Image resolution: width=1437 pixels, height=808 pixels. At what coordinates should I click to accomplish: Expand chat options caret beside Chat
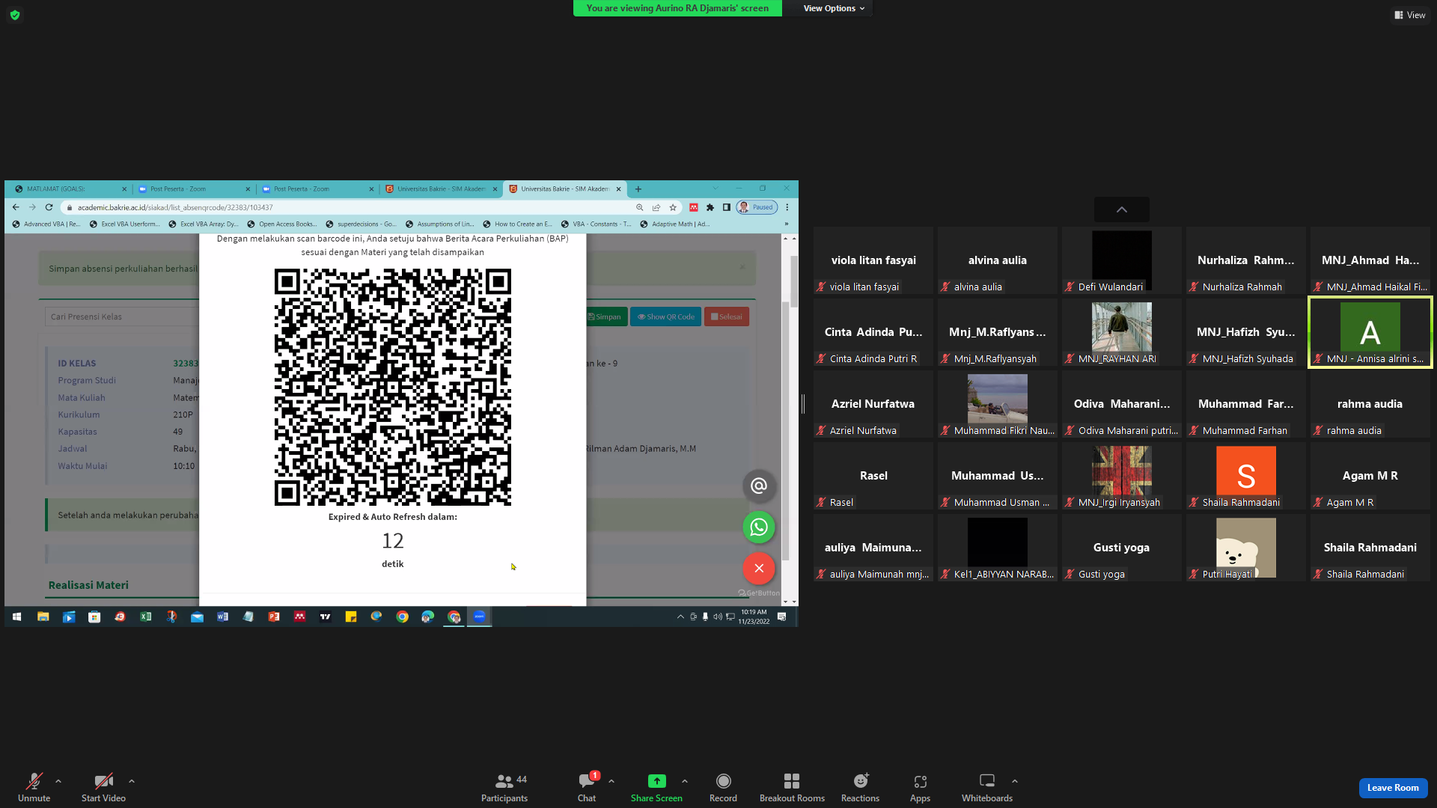pyautogui.click(x=611, y=781)
